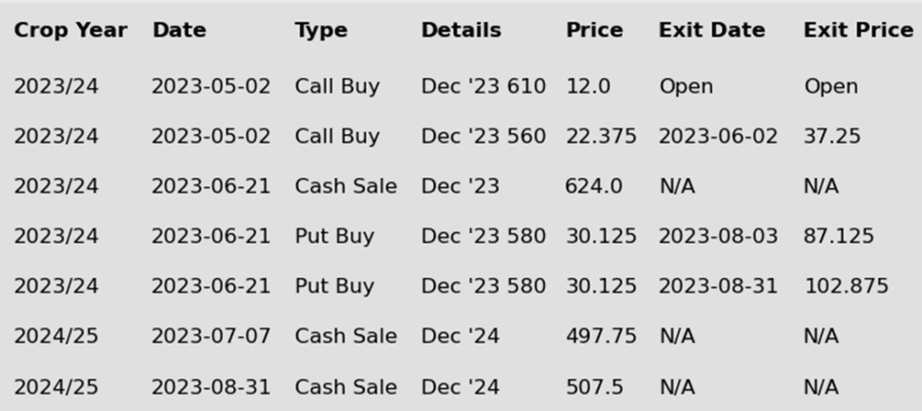The image size is (922, 411).
Task: Click the Price column header
Action: tap(594, 30)
